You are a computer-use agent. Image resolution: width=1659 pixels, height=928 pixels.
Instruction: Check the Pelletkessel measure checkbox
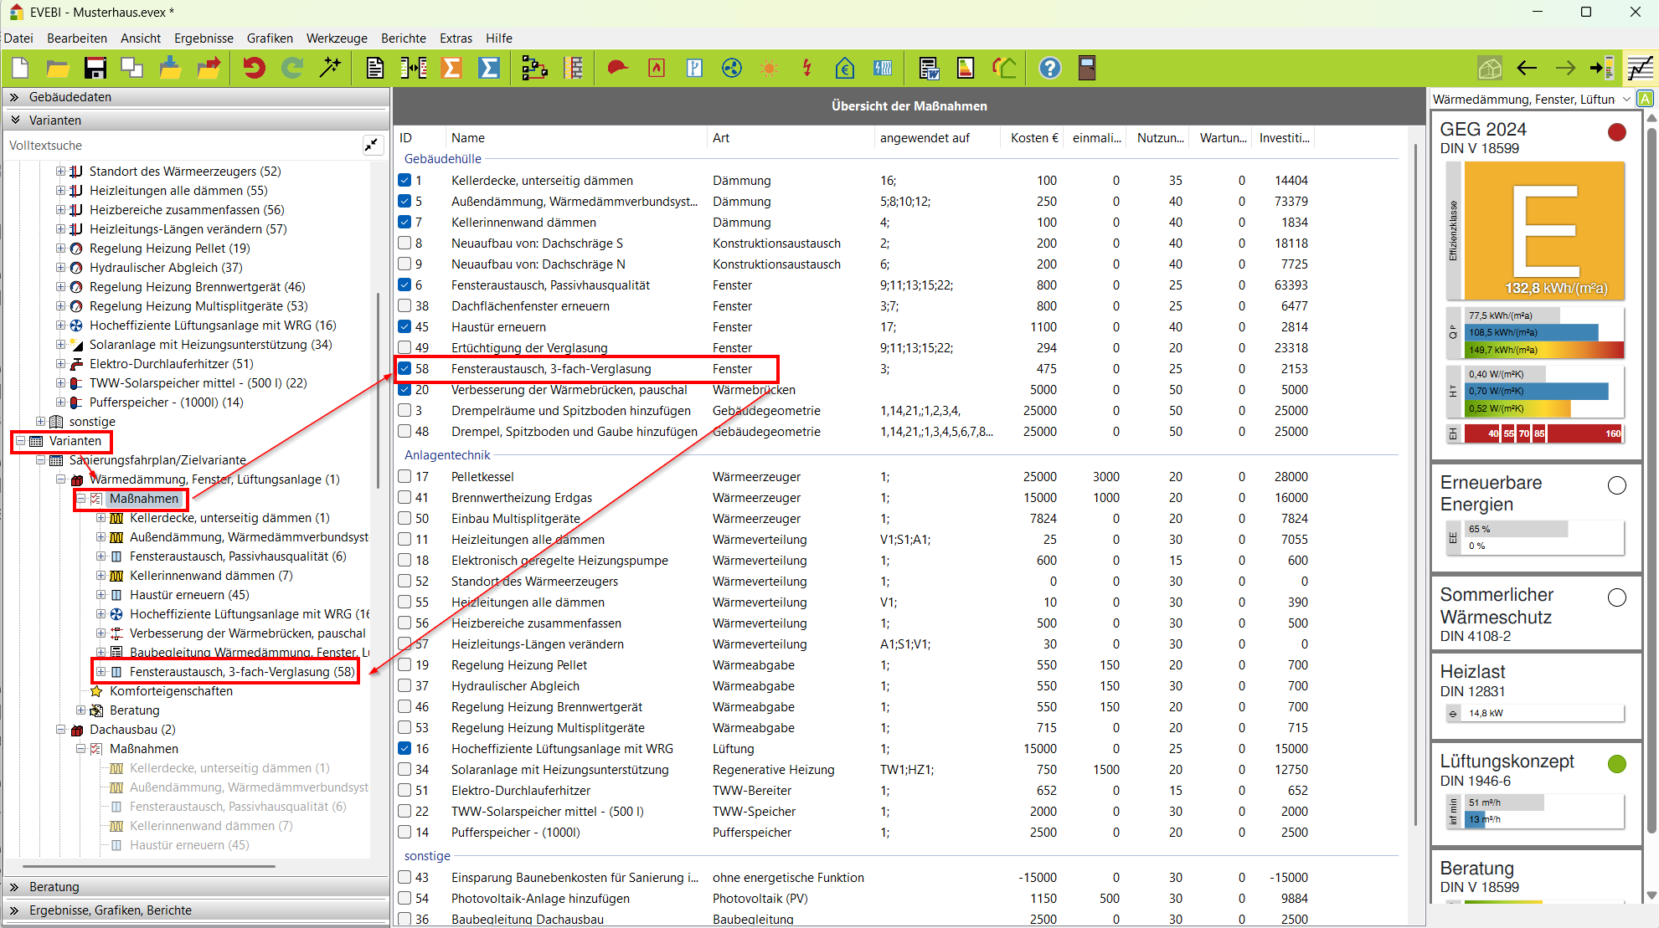coord(405,477)
